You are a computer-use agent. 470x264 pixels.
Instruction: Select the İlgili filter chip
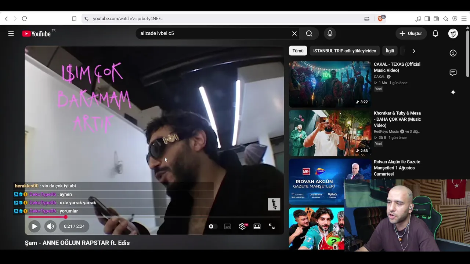pos(390,51)
